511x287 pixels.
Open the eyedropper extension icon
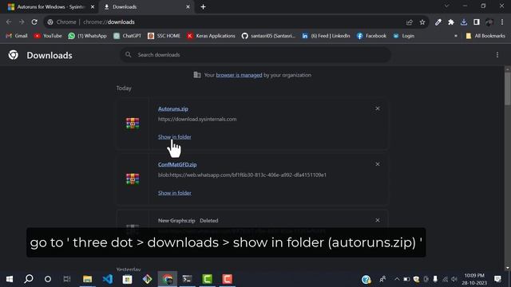(438, 22)
